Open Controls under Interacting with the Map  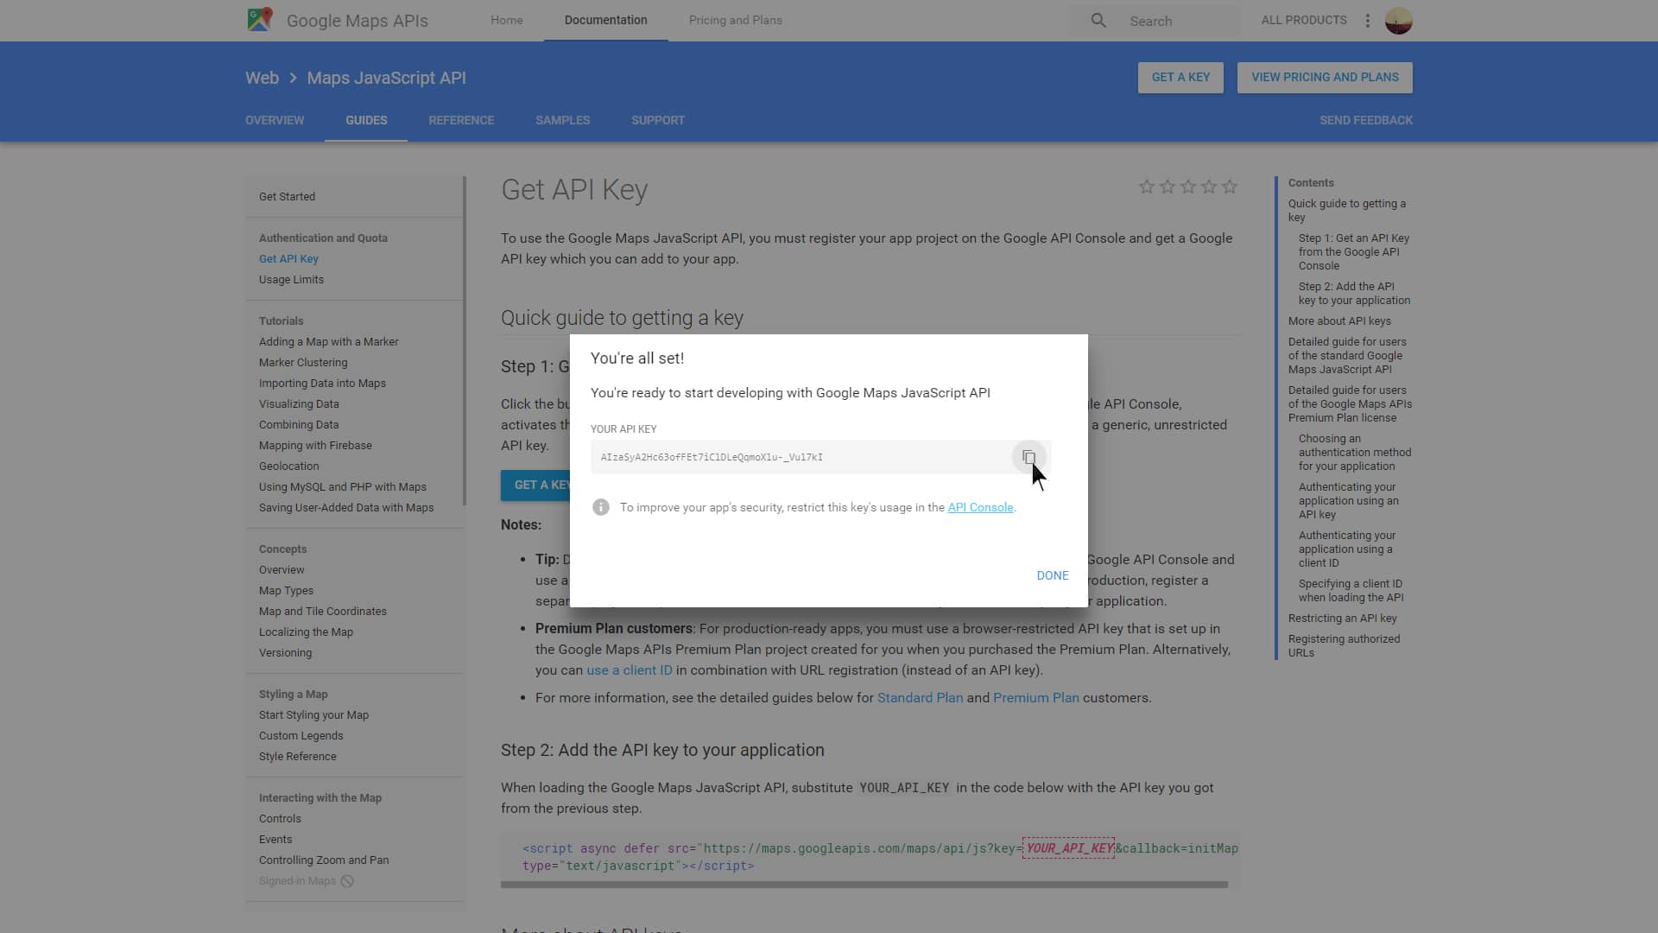(x=280, y=819)
